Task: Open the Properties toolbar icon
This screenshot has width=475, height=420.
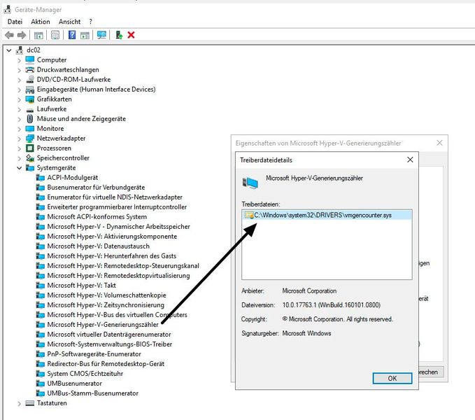Action: 55,35
